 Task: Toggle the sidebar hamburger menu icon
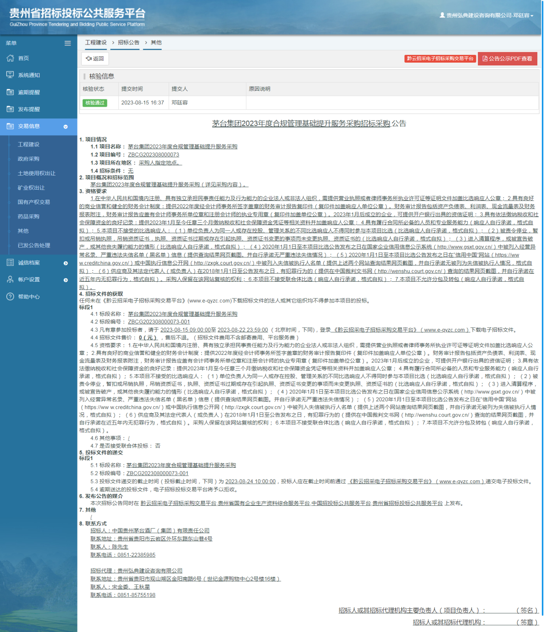68,43
